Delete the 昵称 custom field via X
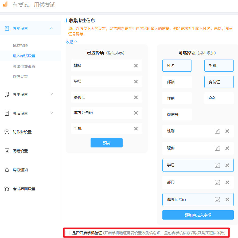 pos(227,148)
